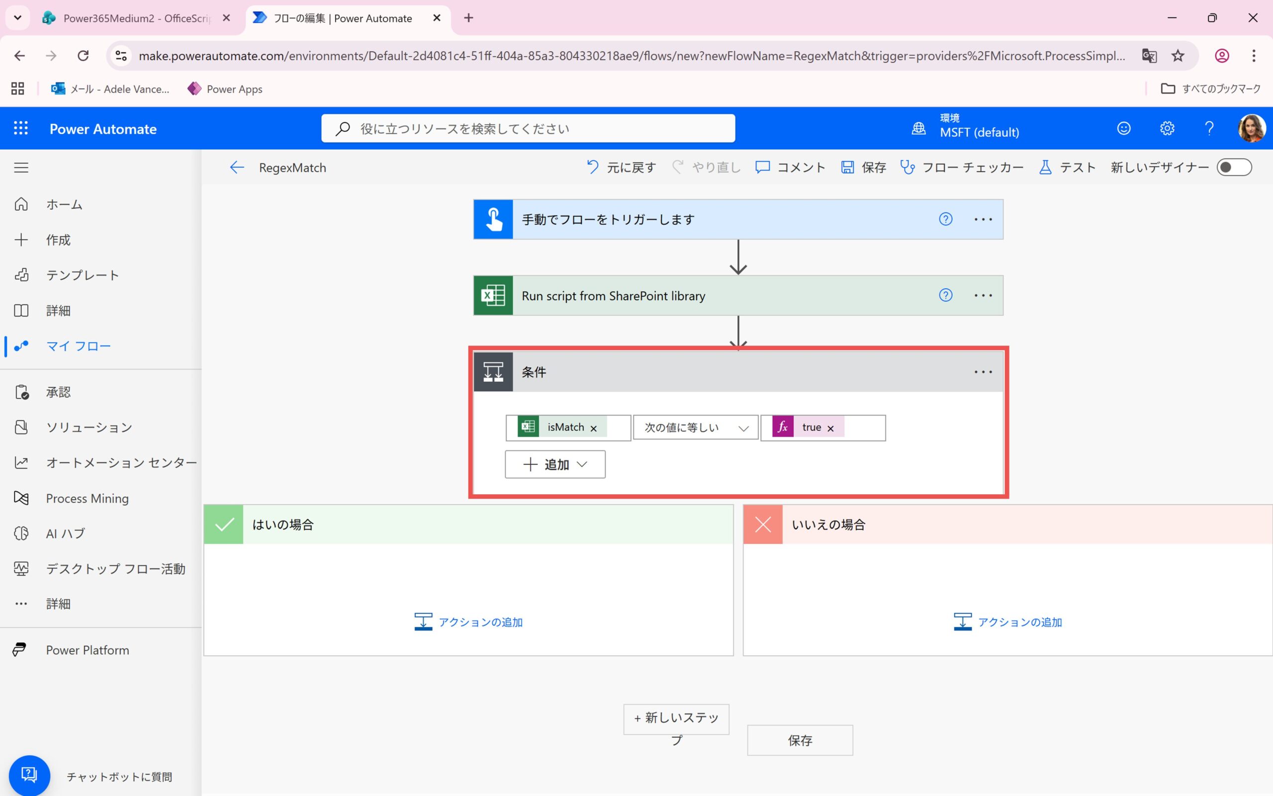Click the feedback smiley icon
This screenshot has width=1273, height=796.
pos(1123,128)
